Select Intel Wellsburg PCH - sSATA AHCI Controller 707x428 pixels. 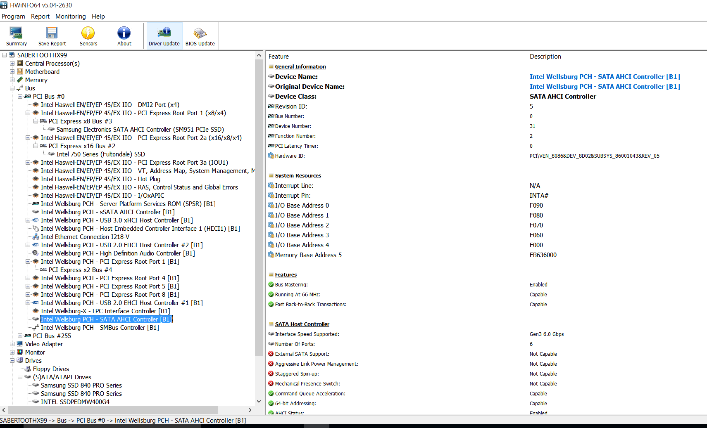point(107,212)
